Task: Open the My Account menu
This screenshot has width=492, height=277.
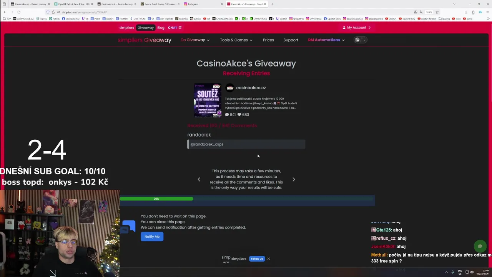Action: tap(357, 28)
